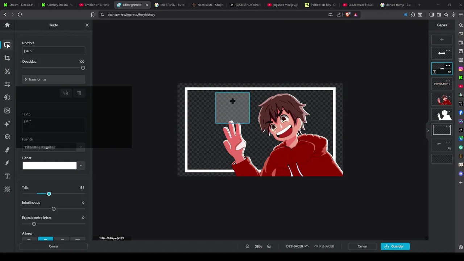Open editor settings gear icon
This screenshot has width=464, height=261.
[461, 247]
